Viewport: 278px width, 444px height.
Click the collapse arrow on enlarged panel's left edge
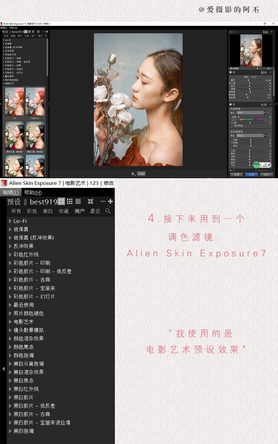click(x=3, y=369)
